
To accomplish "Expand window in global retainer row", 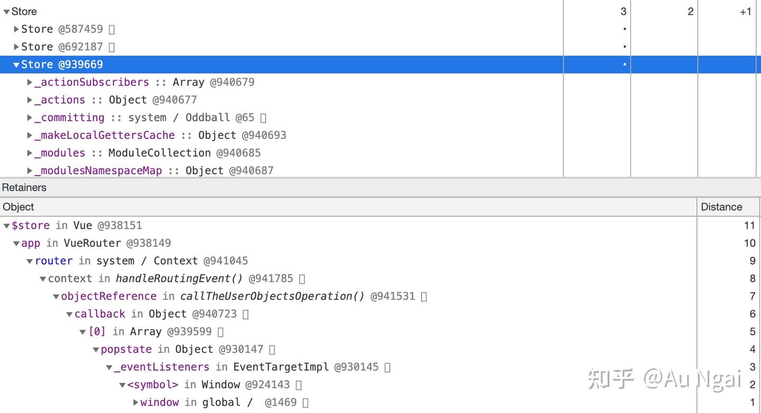I will 136,402.
